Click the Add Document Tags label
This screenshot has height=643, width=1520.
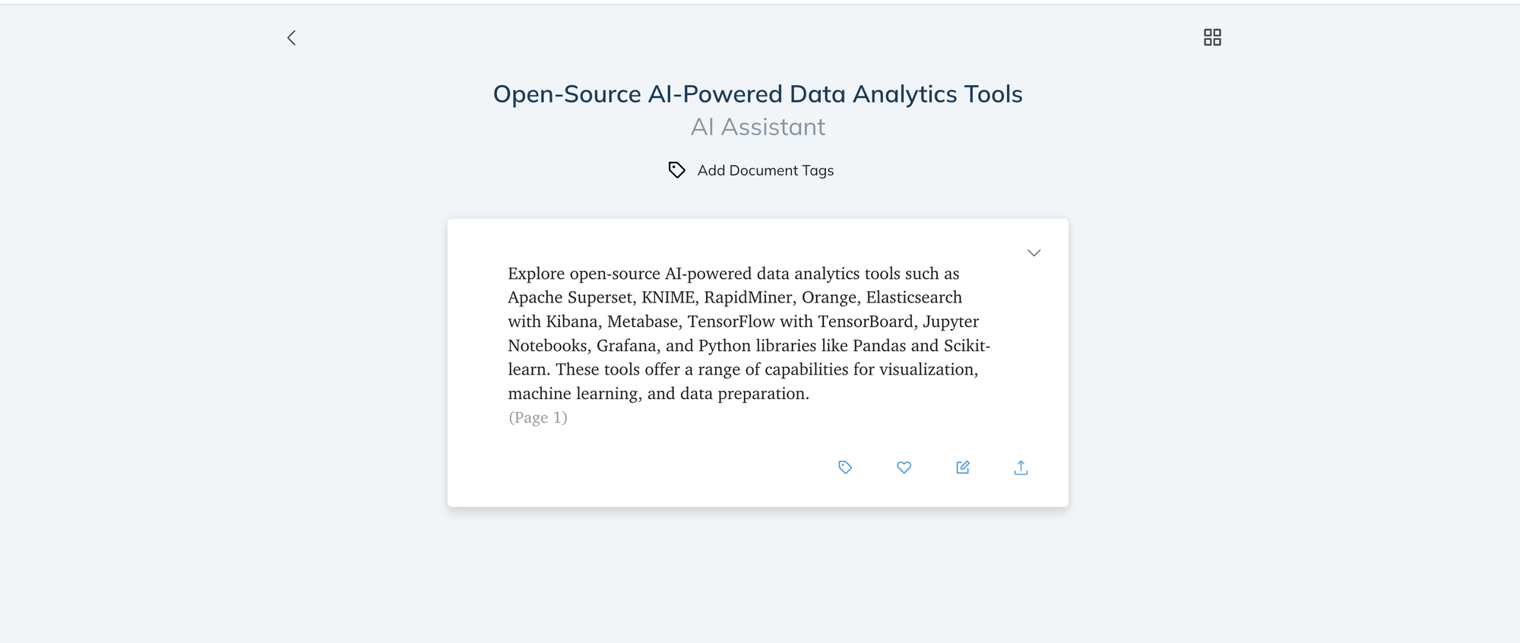pyautogui.click(x=765, y=170)
